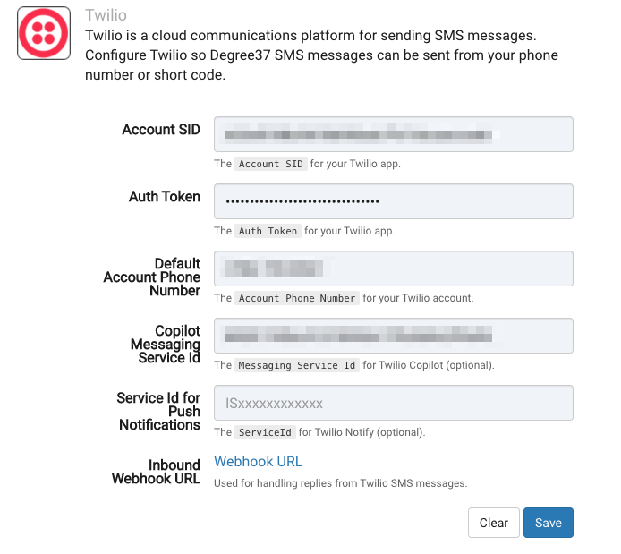Select the Default Account Phone Number field
Image resolution: width=621 pixels, height=554 pixels.
[394, 268]
